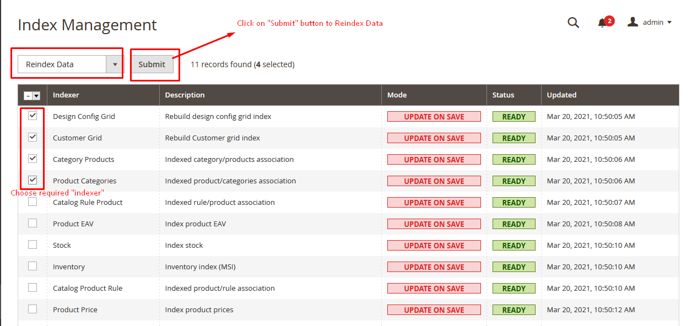
Task: Select the Product Price checkbox
Action: pos(33,309)
